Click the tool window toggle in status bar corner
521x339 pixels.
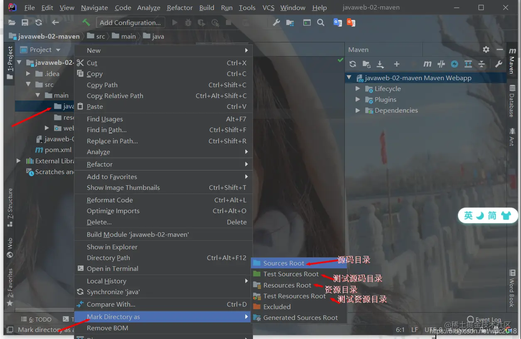(9, 330)
